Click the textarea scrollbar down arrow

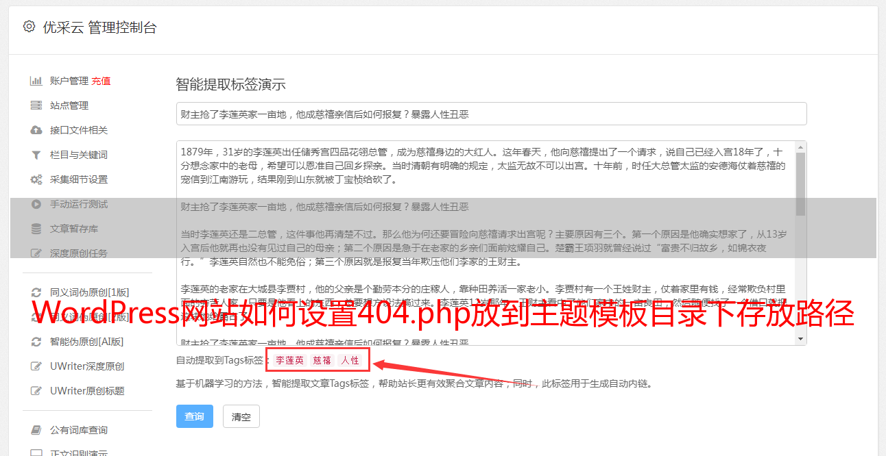pyautogui.click(x=800, y=339)
